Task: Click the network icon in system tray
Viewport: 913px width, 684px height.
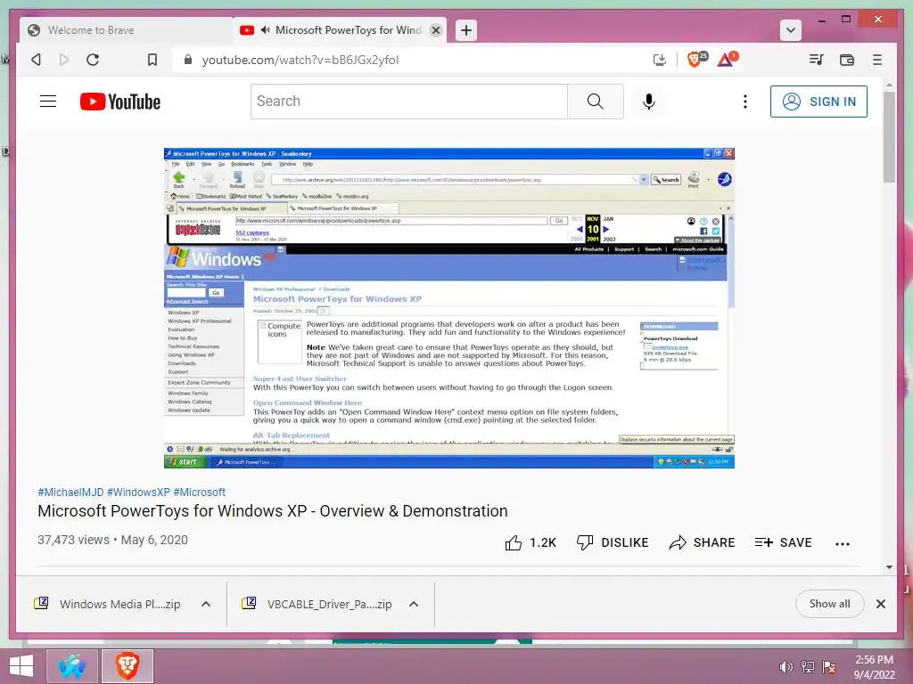Action: 807,667
